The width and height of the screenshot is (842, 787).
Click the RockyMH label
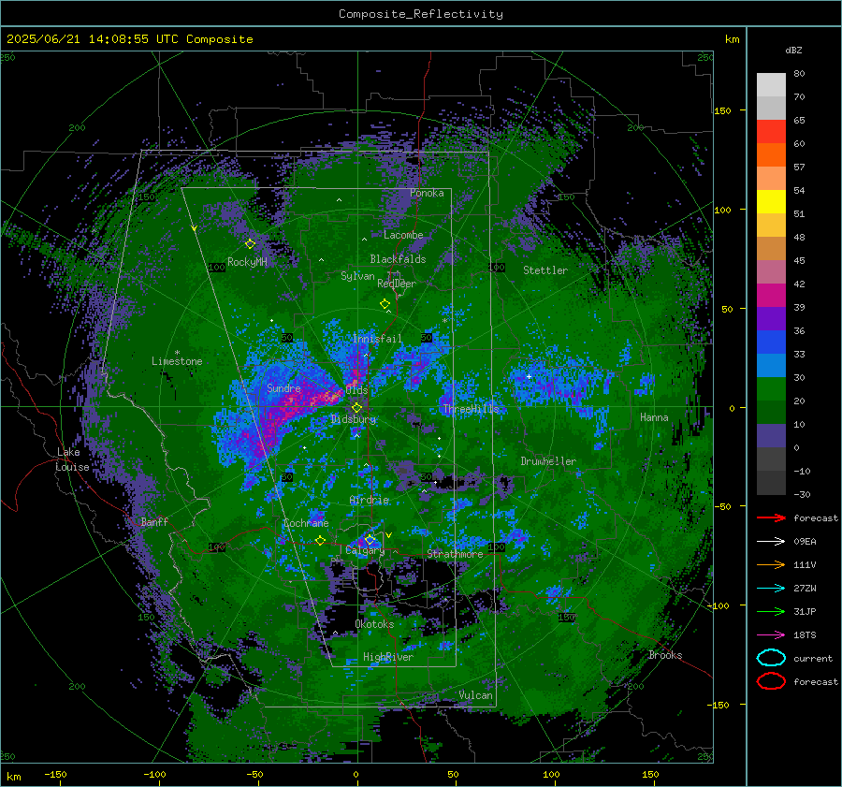click(x=247, y=262)
